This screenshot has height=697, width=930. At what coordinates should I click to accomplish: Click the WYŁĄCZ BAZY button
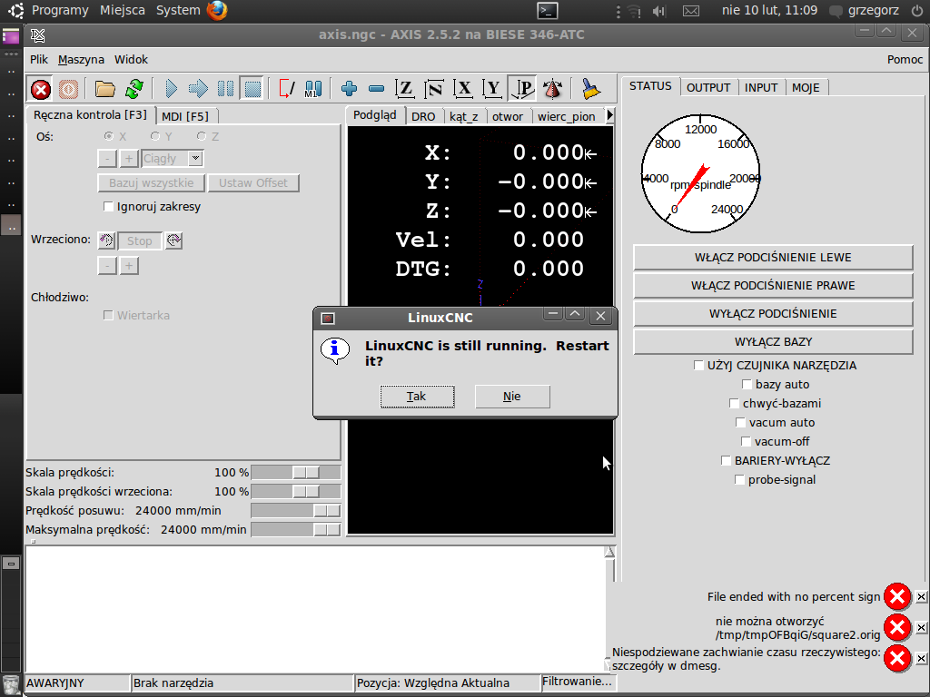point(773,342)
